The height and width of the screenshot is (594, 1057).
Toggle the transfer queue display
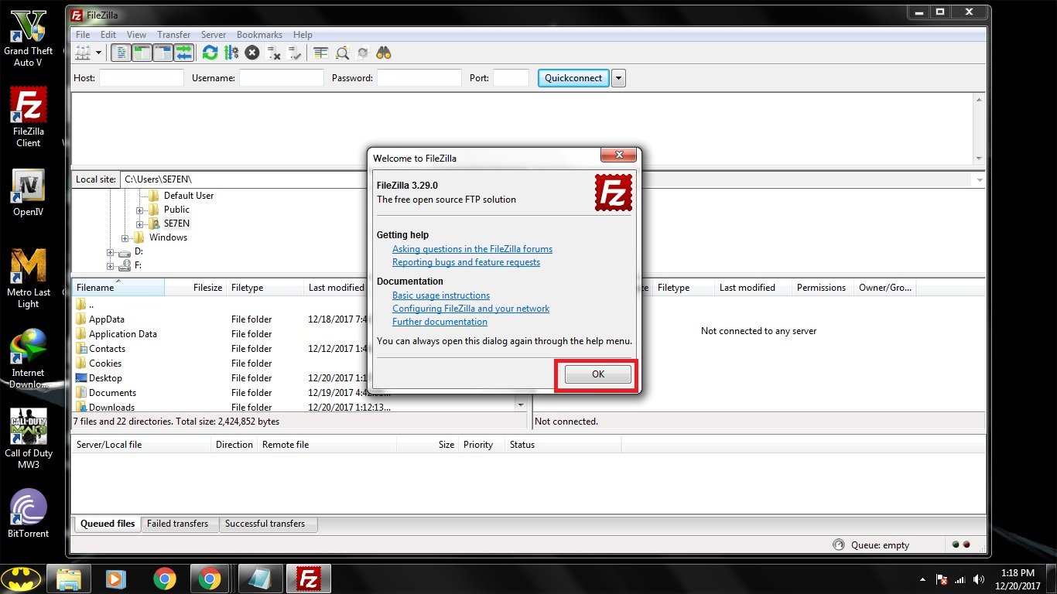(x=183, y=53)
